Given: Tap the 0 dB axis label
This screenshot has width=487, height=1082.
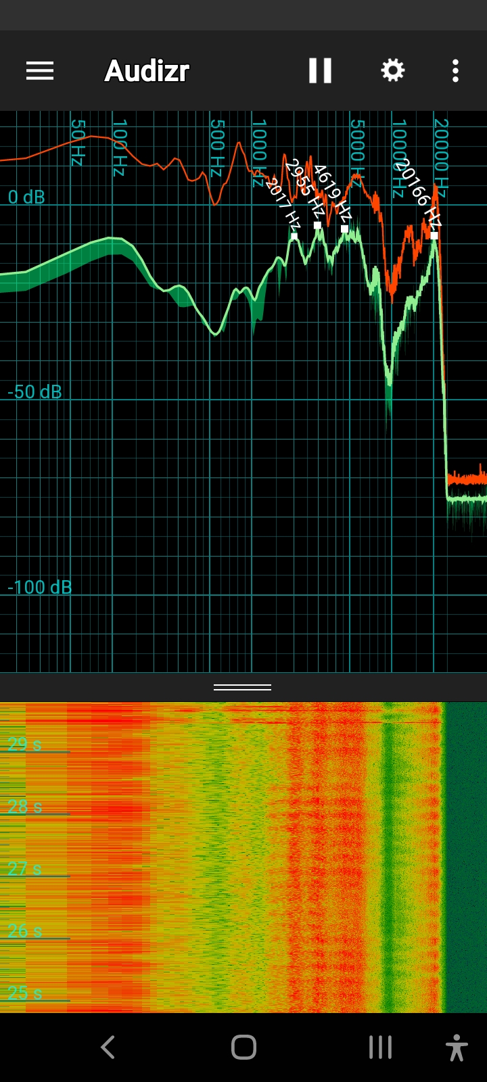Looking at the screenshot, I should click(26, 197).
